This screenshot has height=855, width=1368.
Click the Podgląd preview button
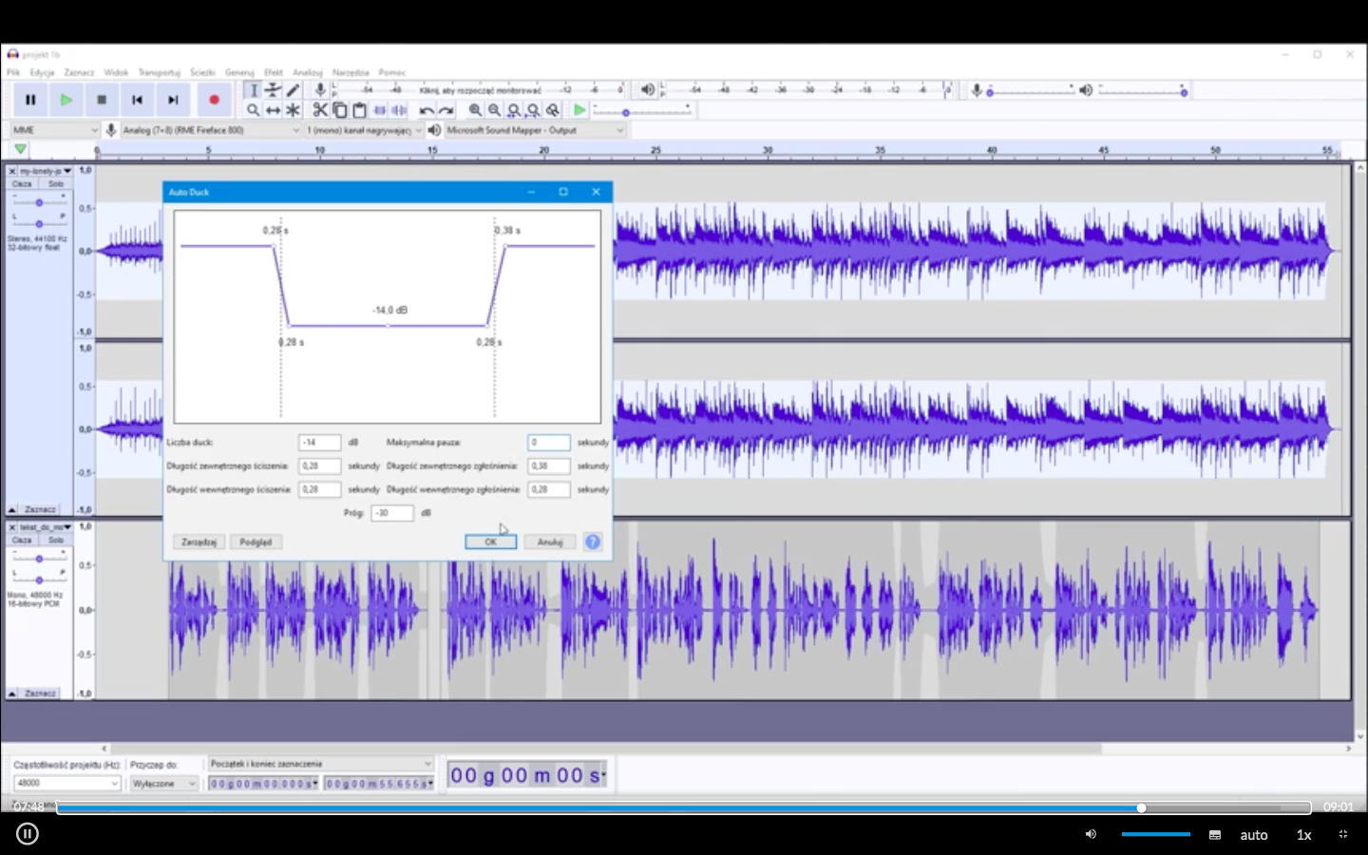click(256, 541)
